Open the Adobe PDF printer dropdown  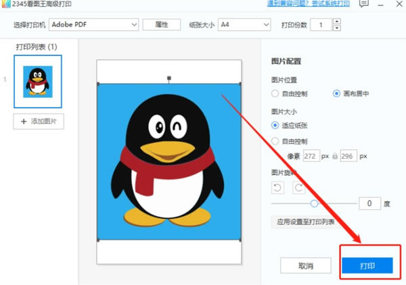coord(94,25)
